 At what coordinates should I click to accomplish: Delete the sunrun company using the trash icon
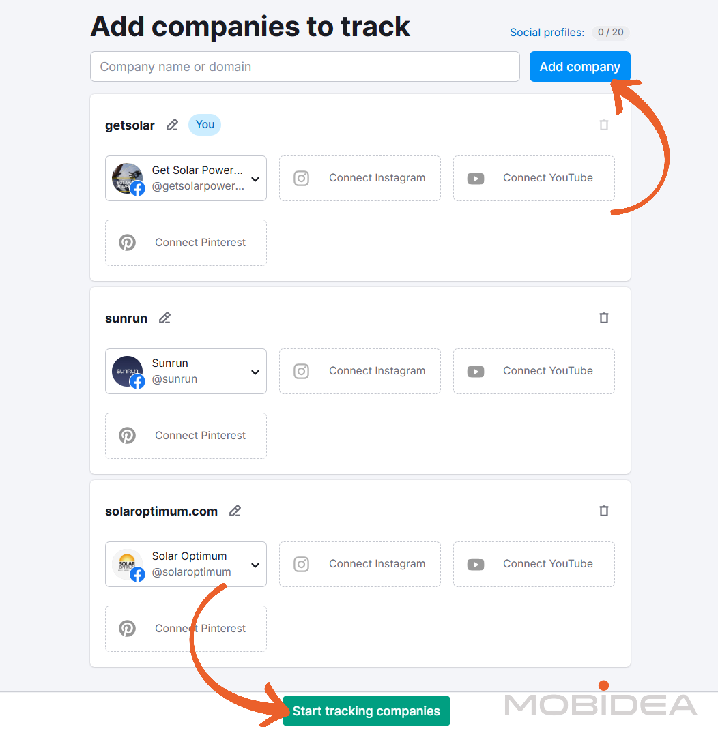pos(603,318)
